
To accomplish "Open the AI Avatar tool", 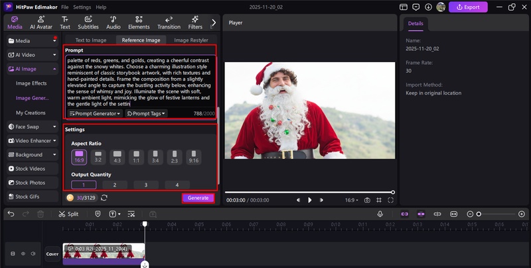I will 41,22.
